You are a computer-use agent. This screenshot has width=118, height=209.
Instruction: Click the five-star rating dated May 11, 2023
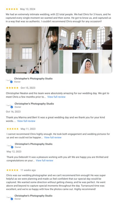(x=13, y=129)
